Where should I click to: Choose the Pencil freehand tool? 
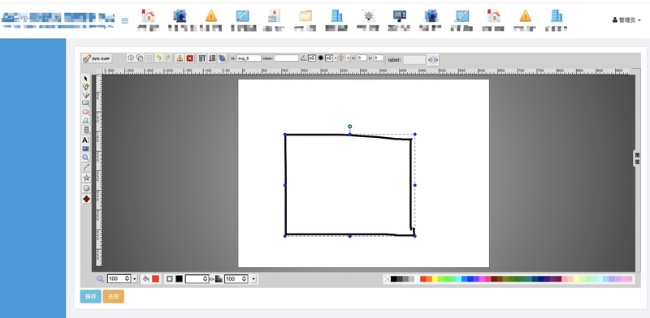point(86,86)
